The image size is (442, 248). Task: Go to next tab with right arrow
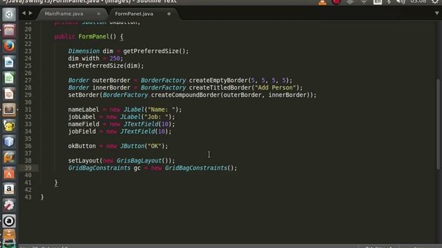tap(30, 13)
